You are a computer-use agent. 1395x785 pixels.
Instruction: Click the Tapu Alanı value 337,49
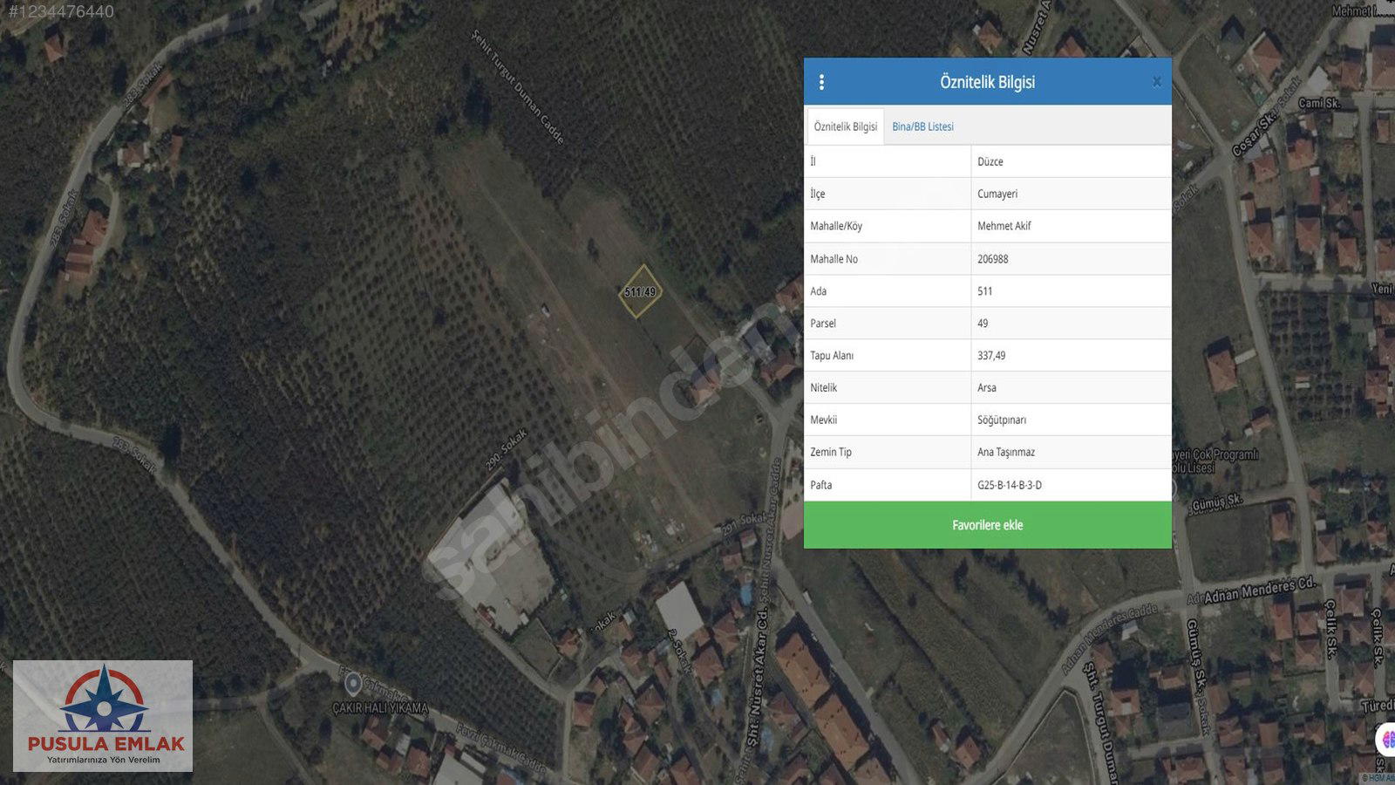[x=991, y=356]
